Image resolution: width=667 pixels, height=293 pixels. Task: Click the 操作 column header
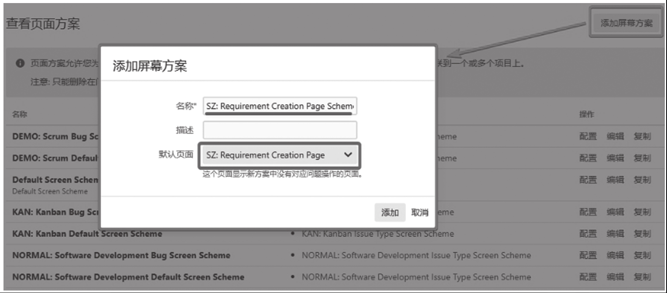(586, 114)
